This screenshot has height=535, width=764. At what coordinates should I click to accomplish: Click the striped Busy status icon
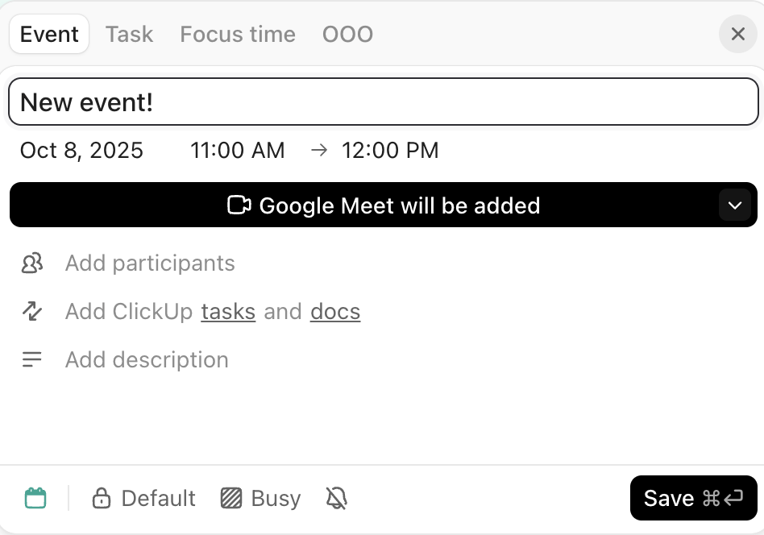230,498
